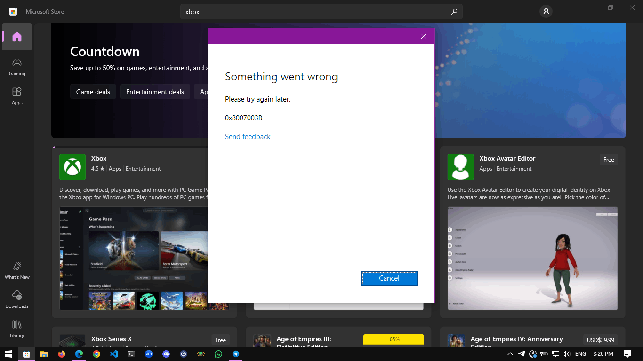This screenshot has width=643, height=361.
Task: Open WhatsApp from taskbar
Action: (218, 354)
